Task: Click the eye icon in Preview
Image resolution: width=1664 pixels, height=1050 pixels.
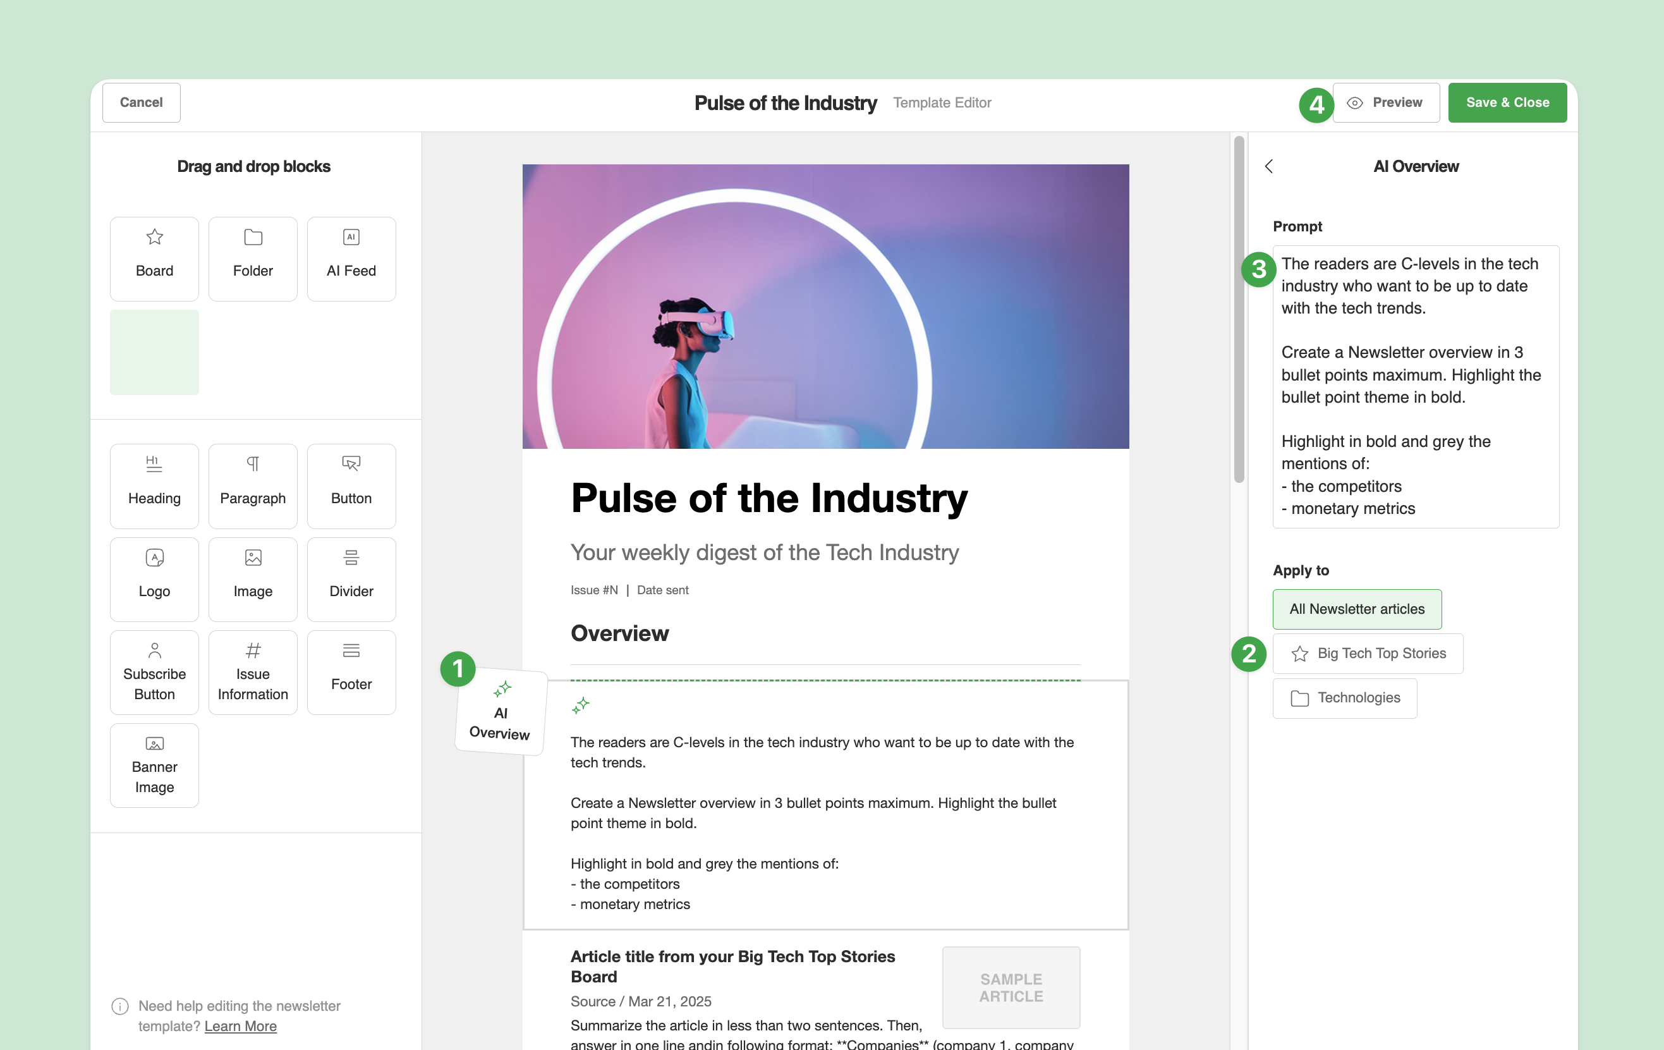Action: (1354, 103)
